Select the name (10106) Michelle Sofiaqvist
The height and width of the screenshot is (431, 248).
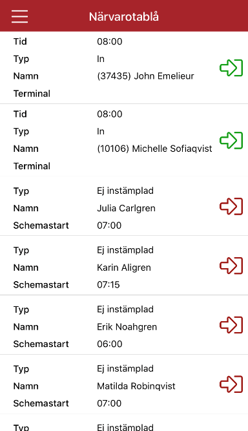pos(154,149)
